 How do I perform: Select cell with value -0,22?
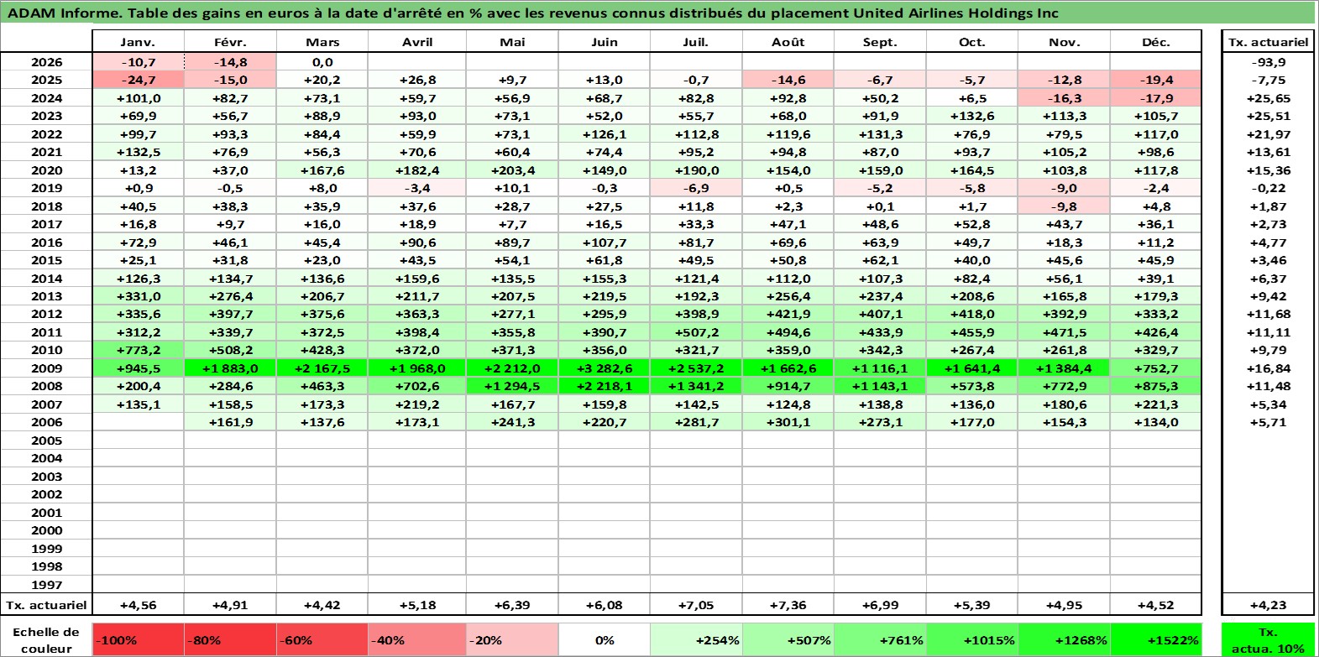coord(1268,188)
